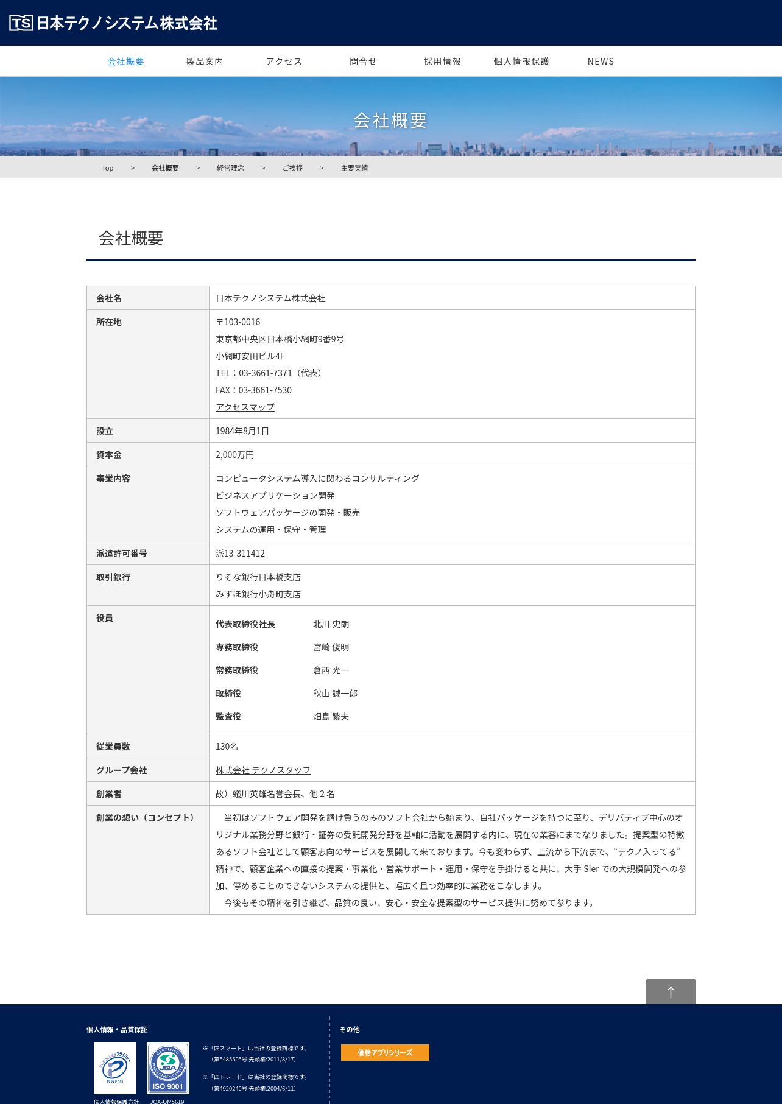Open the 採用情報 menu item

(x=442, y=62)
